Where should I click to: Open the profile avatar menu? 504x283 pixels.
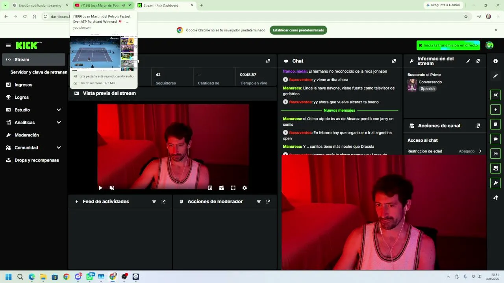489,45
